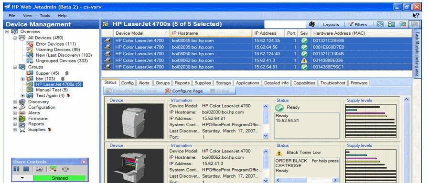Select Manual Test (5) group
The image size is (428, 183).
(x=52, y=90)
